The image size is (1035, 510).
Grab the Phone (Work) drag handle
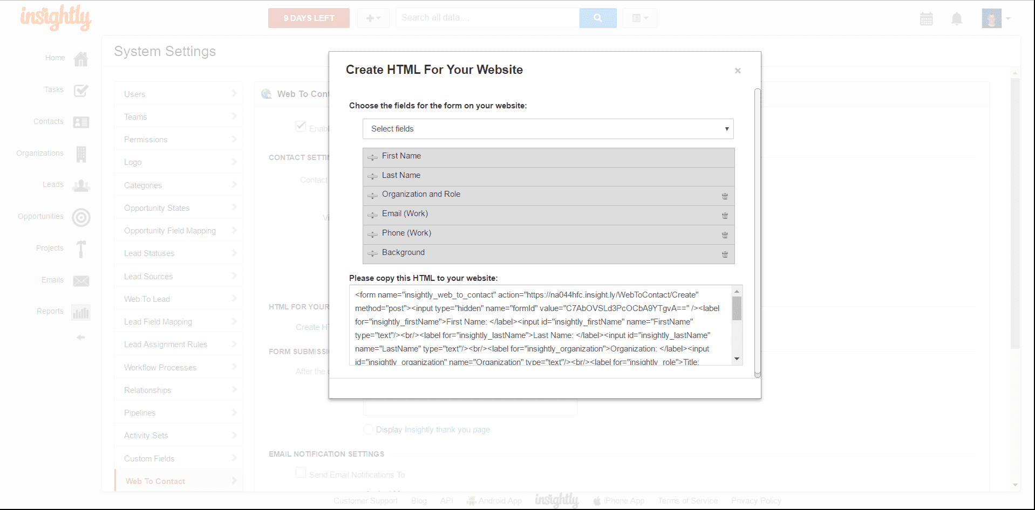[x=372, y=234]
